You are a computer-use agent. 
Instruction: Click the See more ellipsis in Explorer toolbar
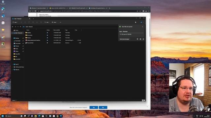60,22
